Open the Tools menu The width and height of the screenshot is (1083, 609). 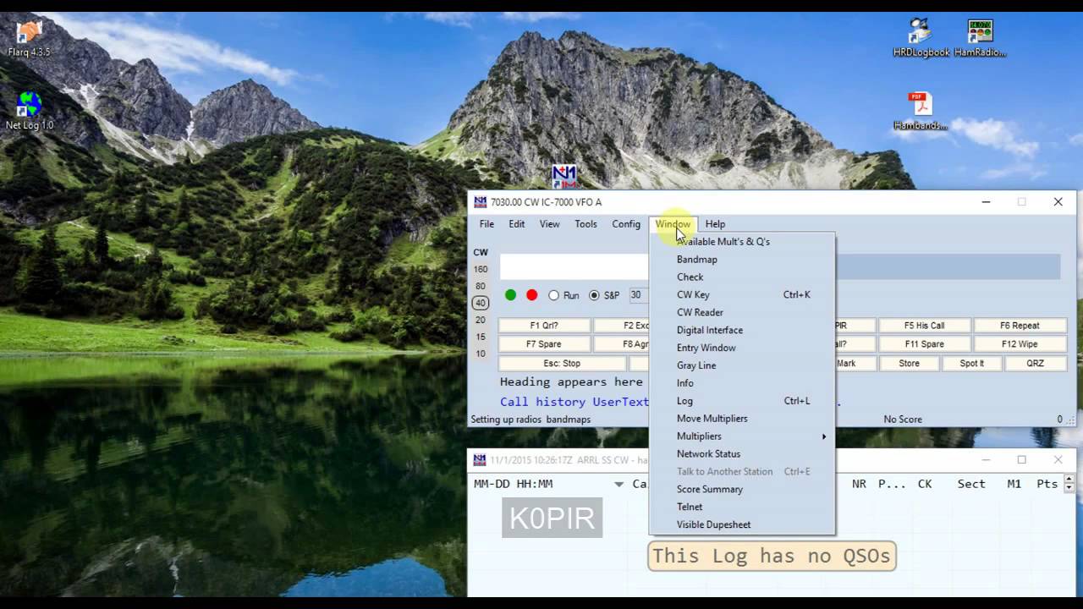coord(585,224)
